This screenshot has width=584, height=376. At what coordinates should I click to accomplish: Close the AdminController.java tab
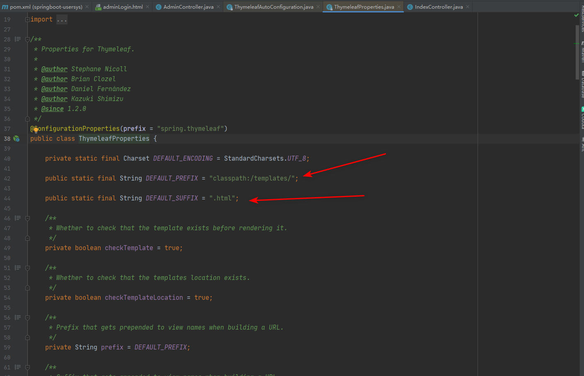click(x=218, y=7)
